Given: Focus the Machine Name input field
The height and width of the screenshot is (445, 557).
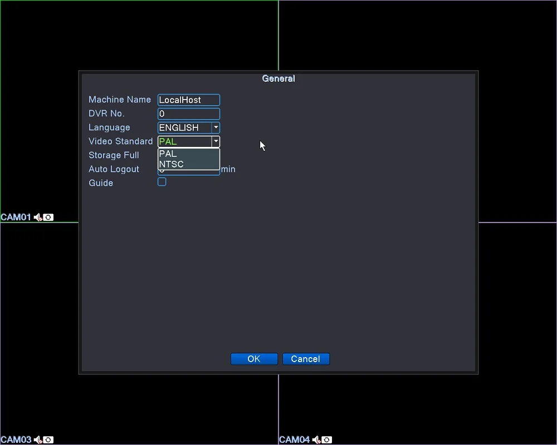Looking at the screenshot, I should point(189,100).
